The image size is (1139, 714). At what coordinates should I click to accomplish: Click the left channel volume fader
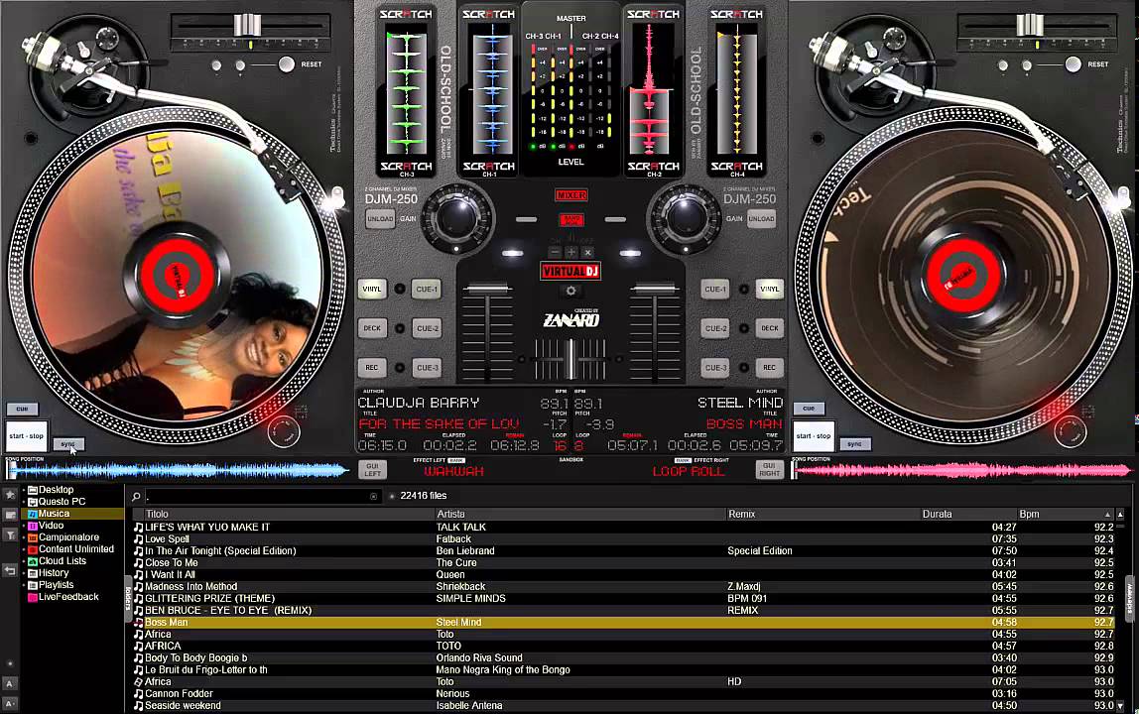[x=487, y=290]
